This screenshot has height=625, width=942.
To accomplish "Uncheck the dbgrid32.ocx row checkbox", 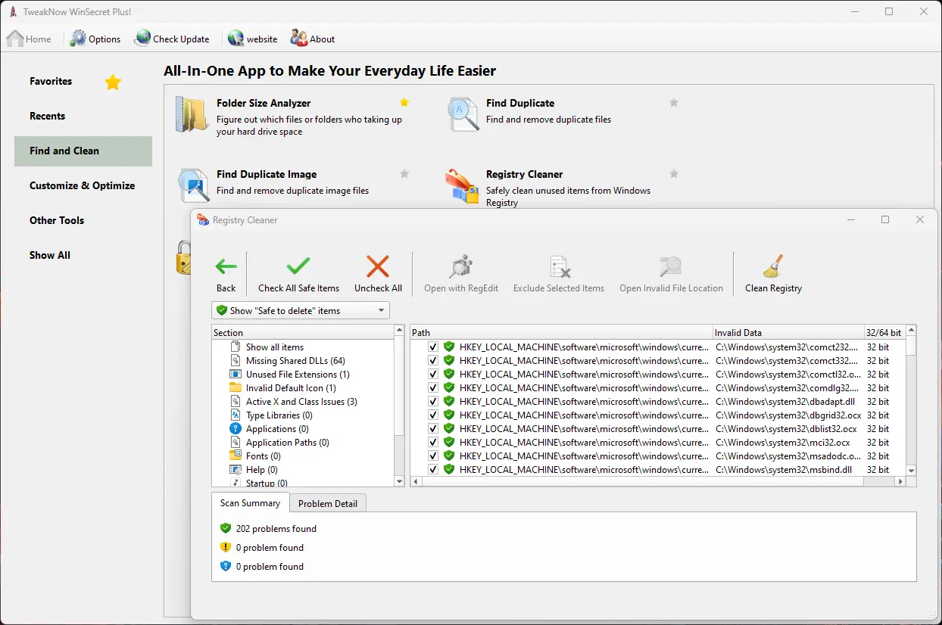I will point(433,415).
